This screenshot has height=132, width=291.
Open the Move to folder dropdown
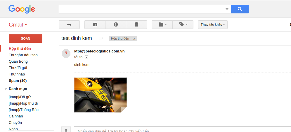pos(162,25)
